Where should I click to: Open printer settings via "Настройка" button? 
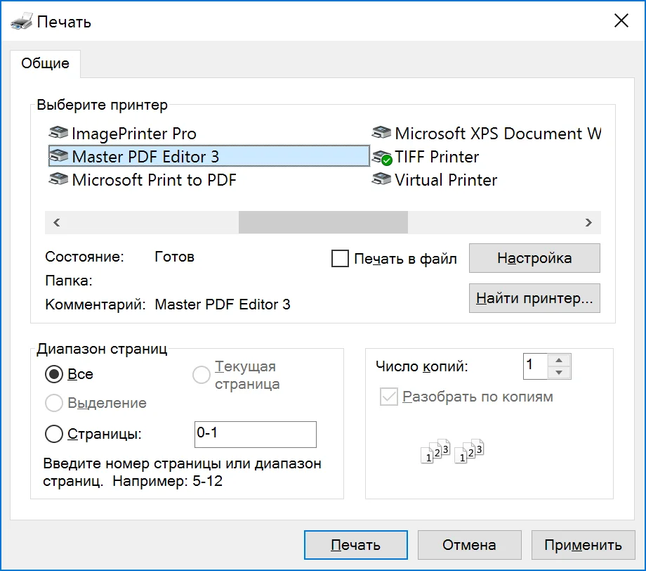tap(534, 258)
